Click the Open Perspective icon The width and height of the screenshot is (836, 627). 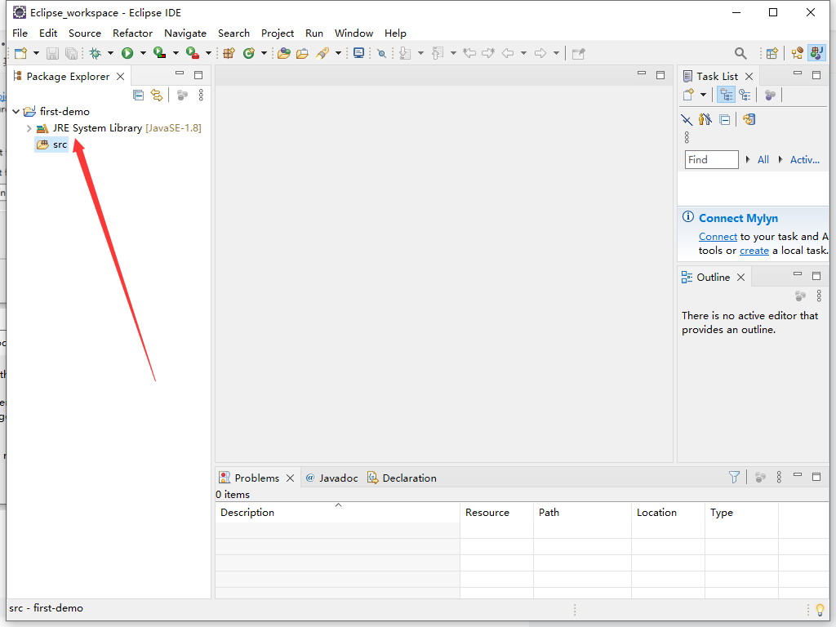(x=772, y=53)
